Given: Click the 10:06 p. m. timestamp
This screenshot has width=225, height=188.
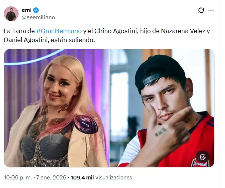Looking at the screenshot, I should 18,178.
